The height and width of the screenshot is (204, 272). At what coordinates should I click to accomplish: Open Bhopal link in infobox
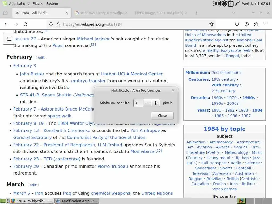(x=232, y=56)
